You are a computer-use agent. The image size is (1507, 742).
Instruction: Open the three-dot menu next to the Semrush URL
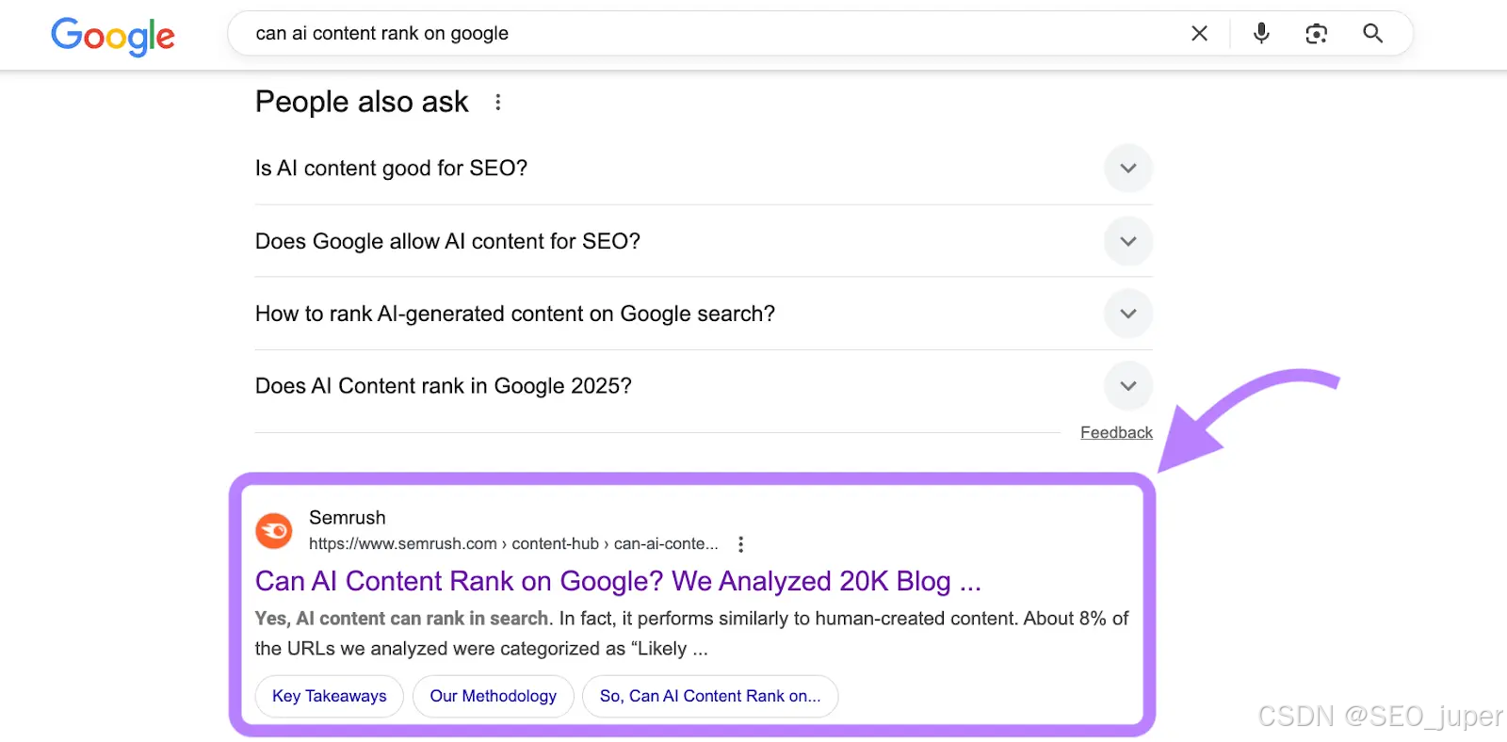[741, 544]
